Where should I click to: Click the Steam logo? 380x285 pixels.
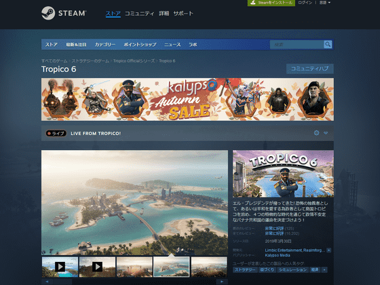(x=64, y=13)
